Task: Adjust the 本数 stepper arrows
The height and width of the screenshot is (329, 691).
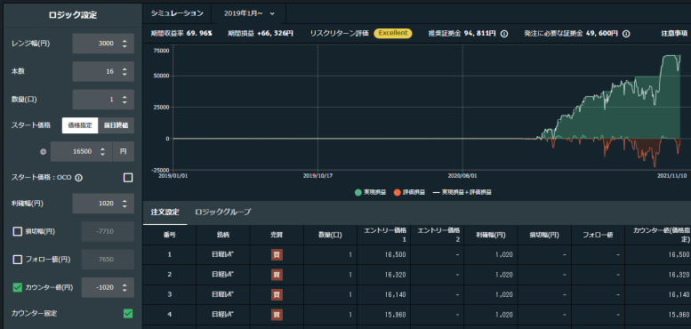Action: point(125,71)
